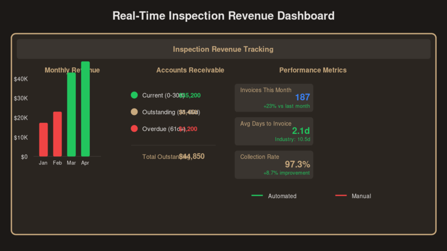Click the $30K axis label

pyautogui.click(x=21, y=99)
